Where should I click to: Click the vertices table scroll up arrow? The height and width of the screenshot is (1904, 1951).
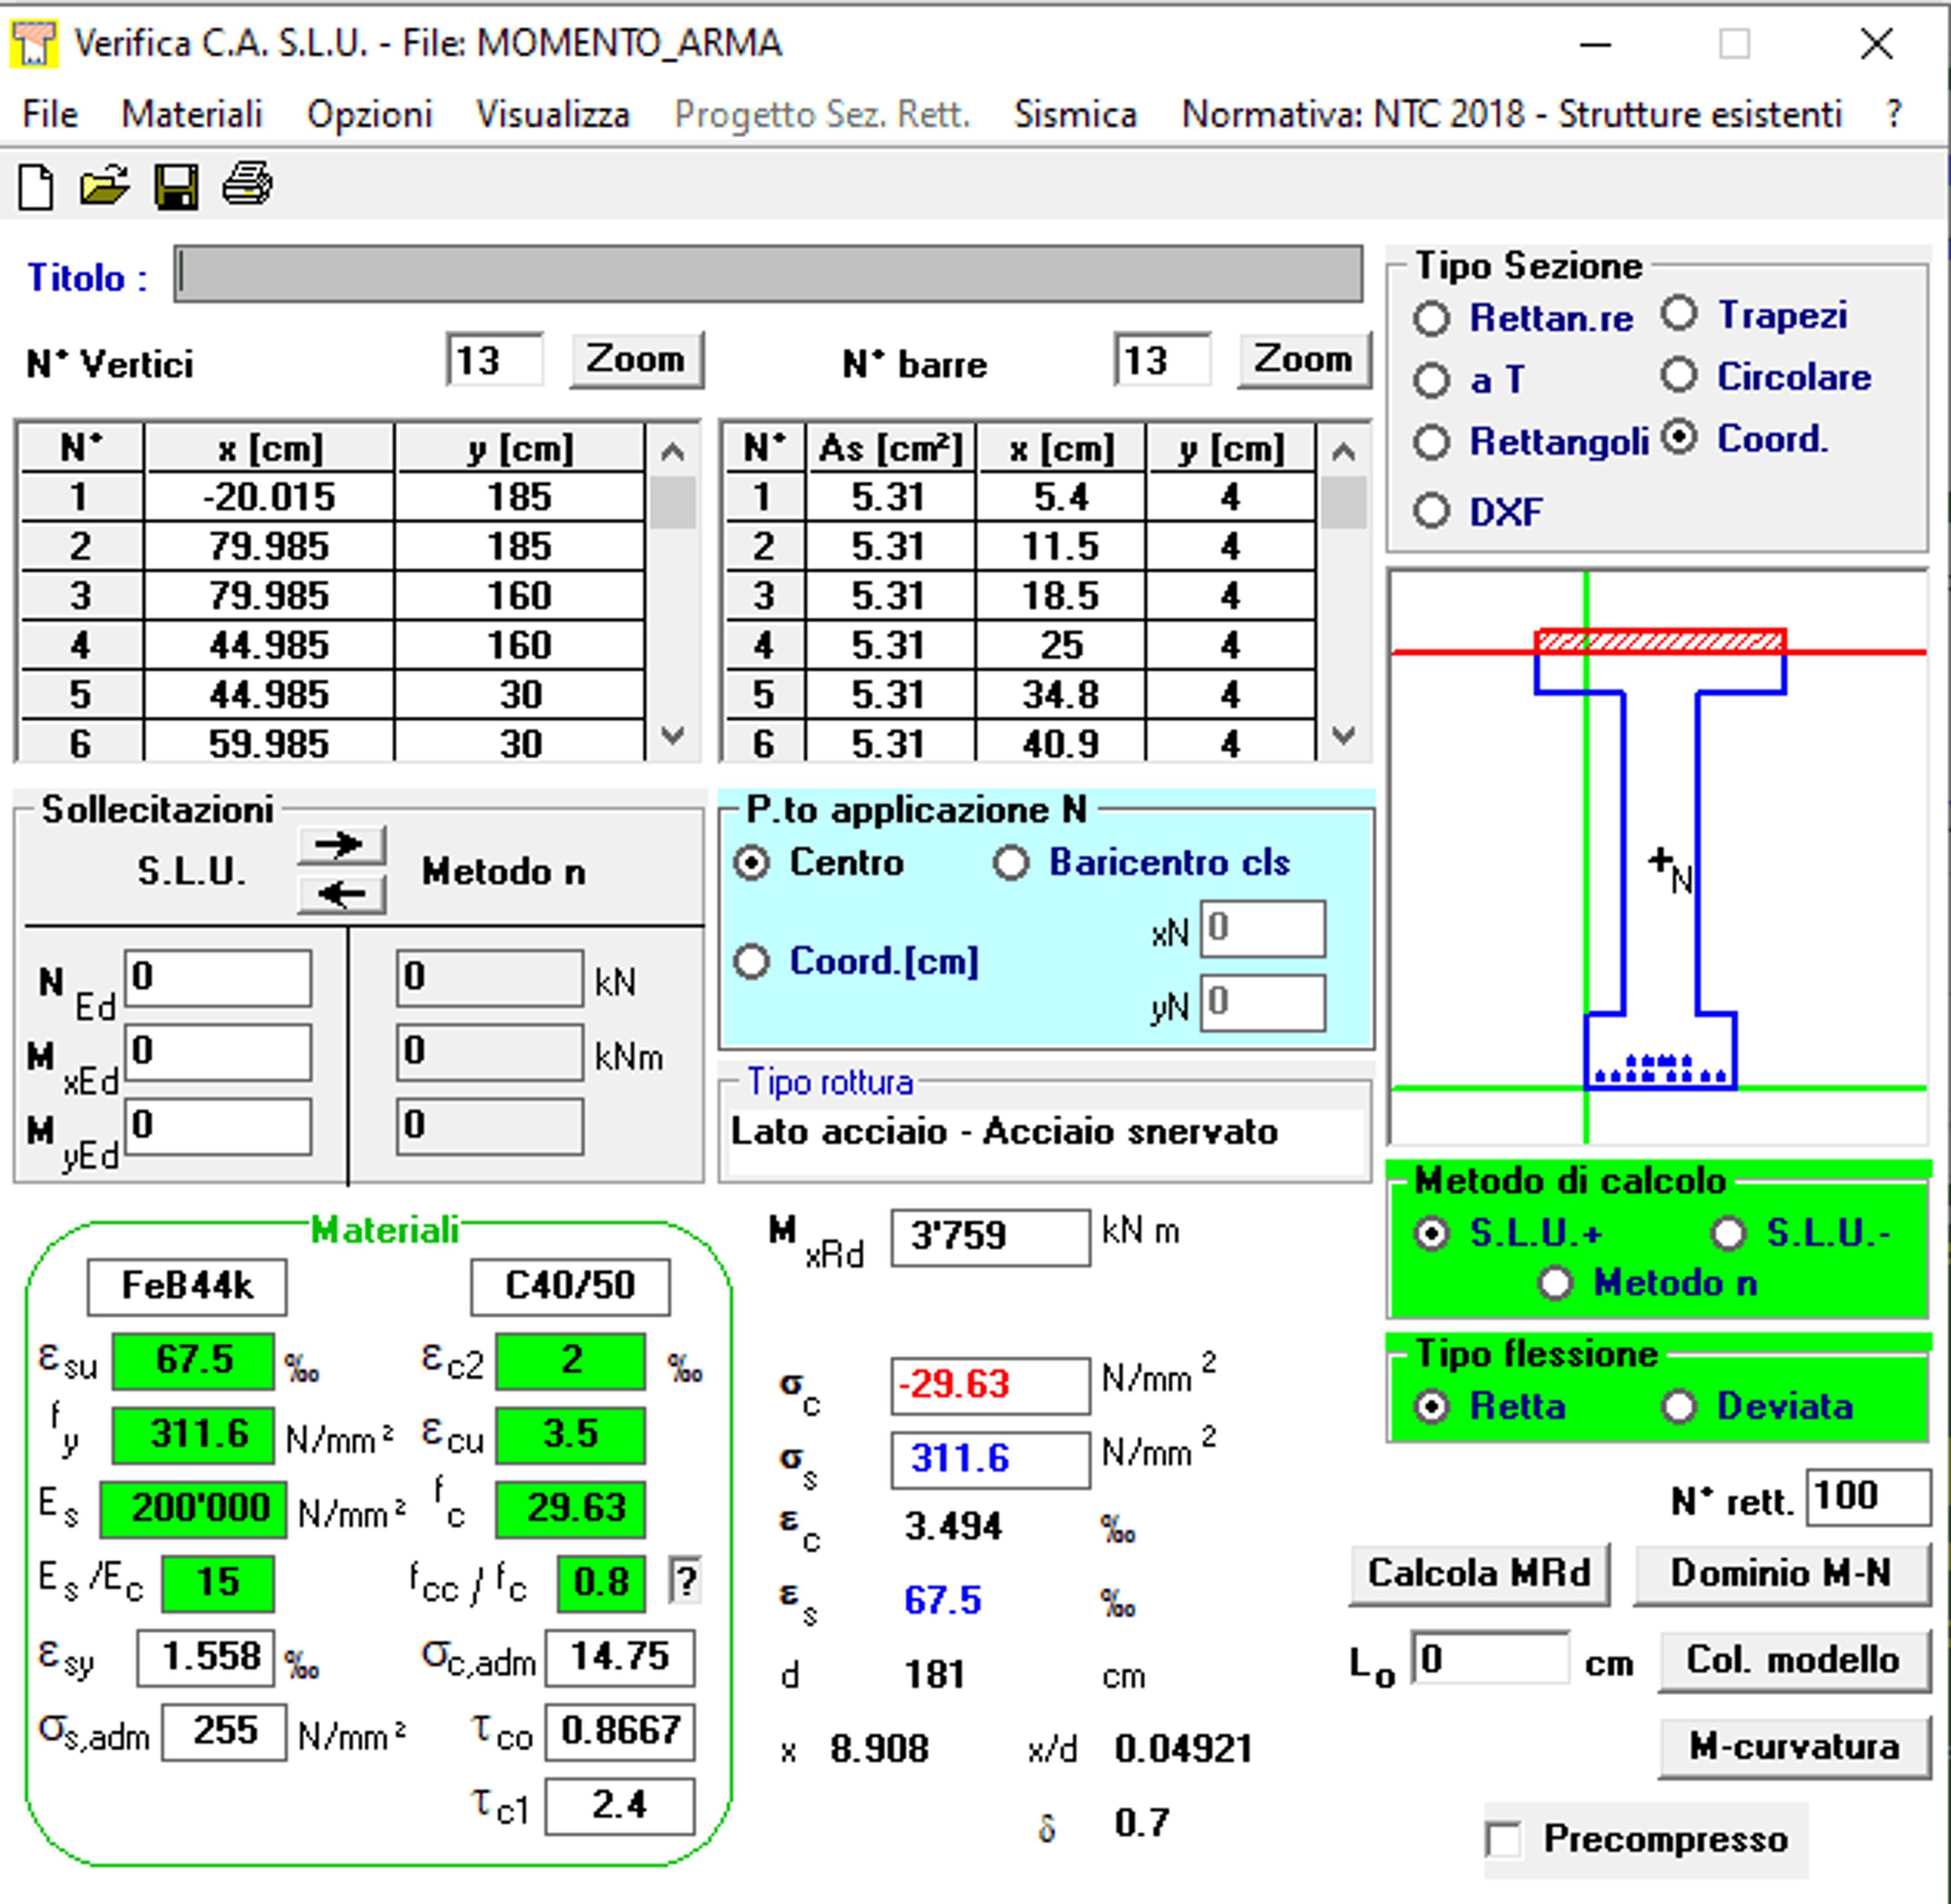coord(673,452)
